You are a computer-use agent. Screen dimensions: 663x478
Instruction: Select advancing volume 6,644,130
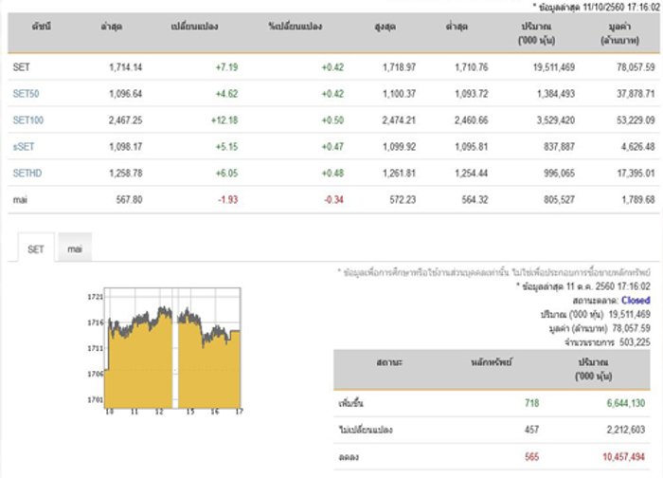click(x=626, y=403)
